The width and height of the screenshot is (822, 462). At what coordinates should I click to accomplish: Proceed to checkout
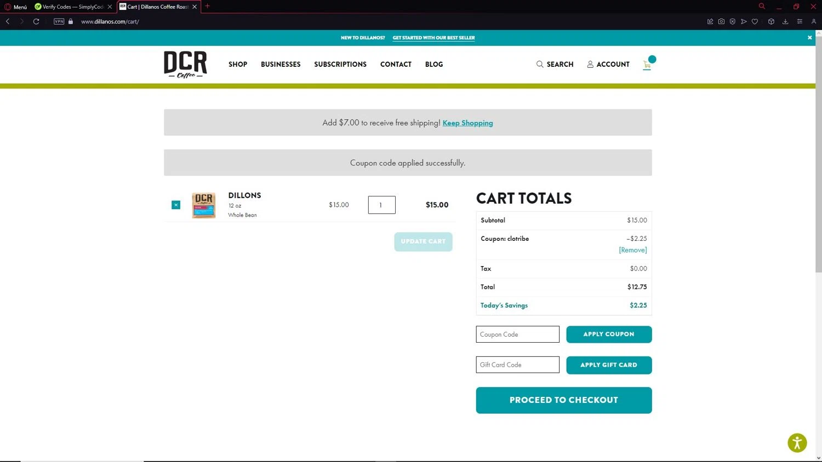click(x=564, y=400)
